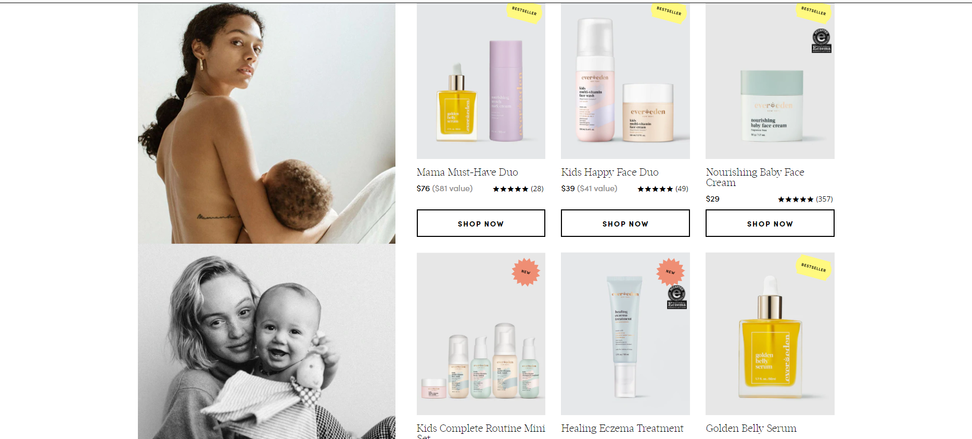
Task: Shop now for Nourishing Baby Face Cream
Action: [x=770, y=223]
